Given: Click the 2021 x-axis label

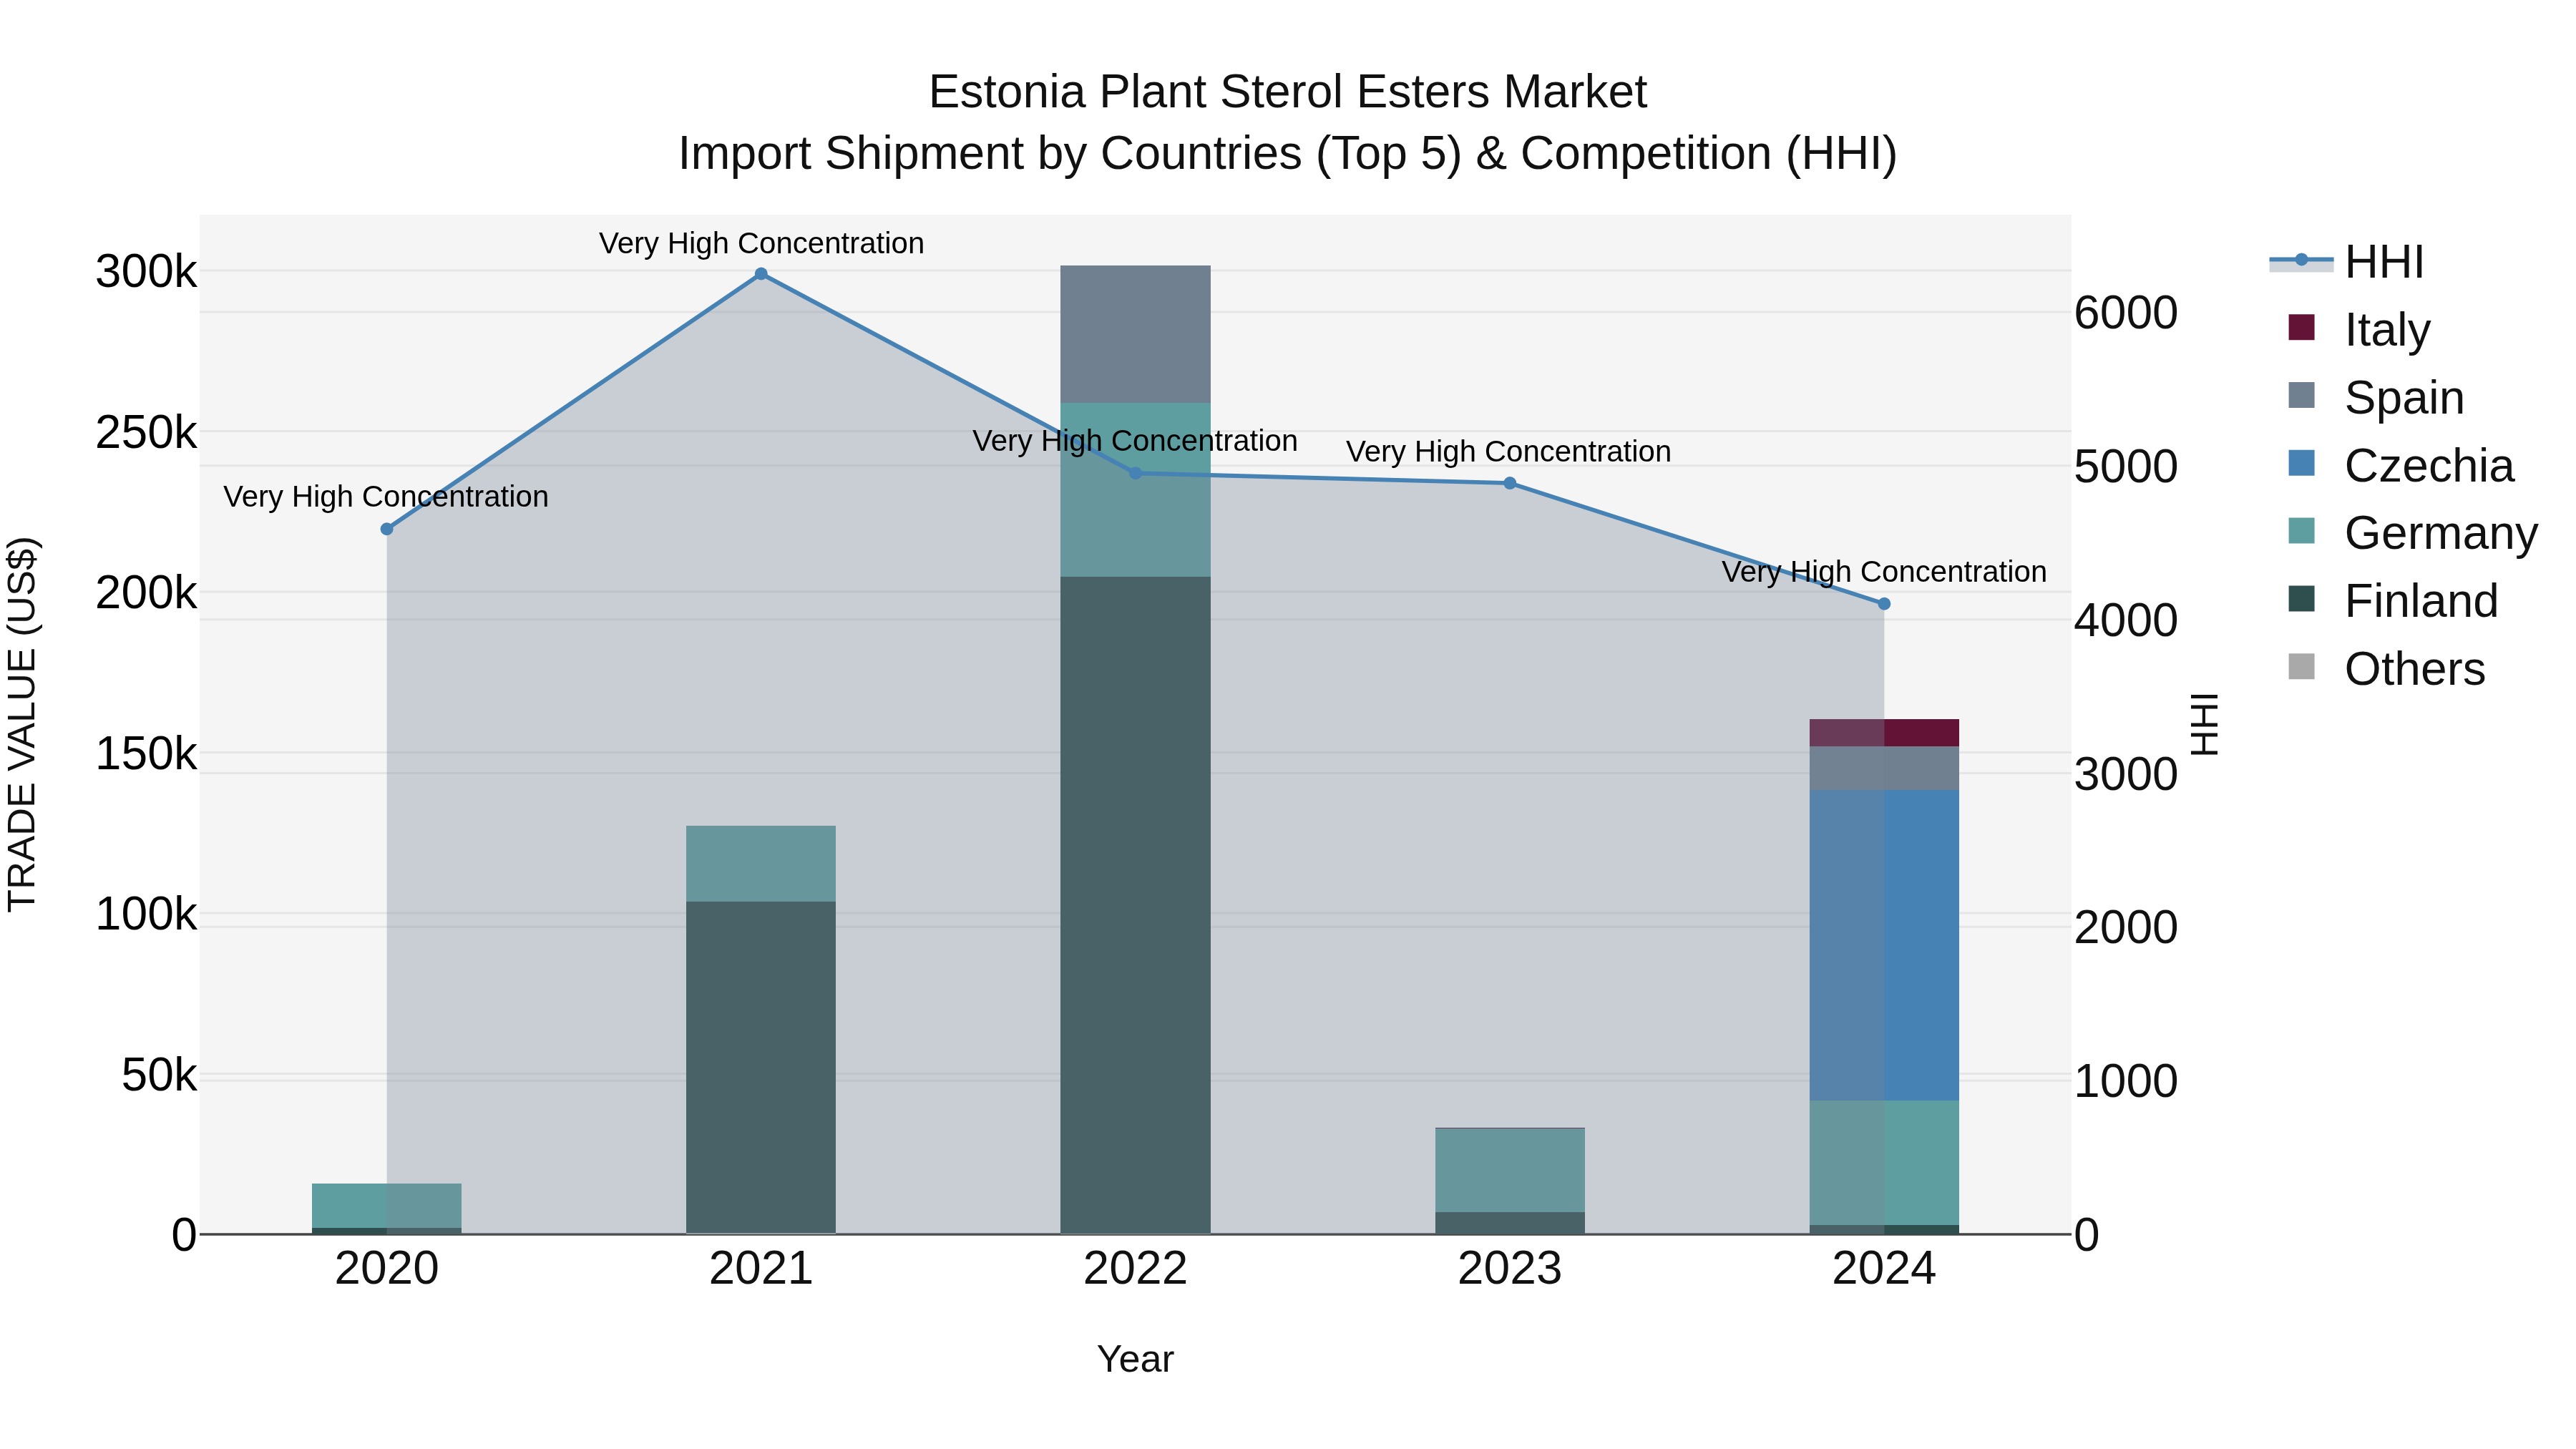Looking at the screenshot, I should 761,1269.
